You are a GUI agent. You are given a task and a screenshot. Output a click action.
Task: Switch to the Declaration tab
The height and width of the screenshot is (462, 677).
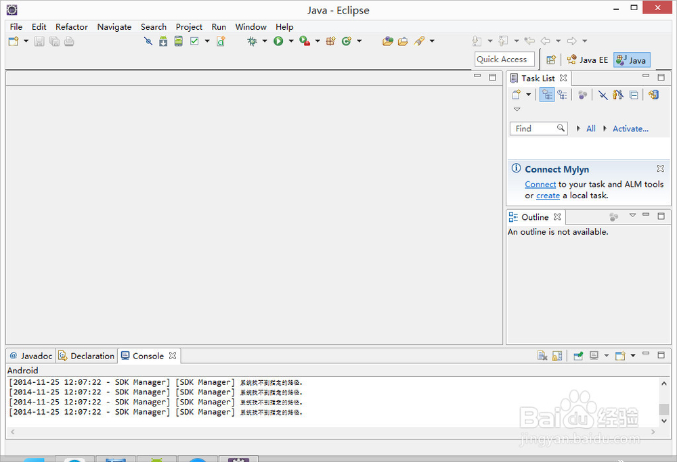click(x=87, y=356)
